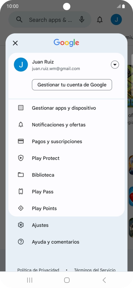Tap the Android back navigation button
The height and width of the screenshot is (288, 133).
(x=104, y=280)
